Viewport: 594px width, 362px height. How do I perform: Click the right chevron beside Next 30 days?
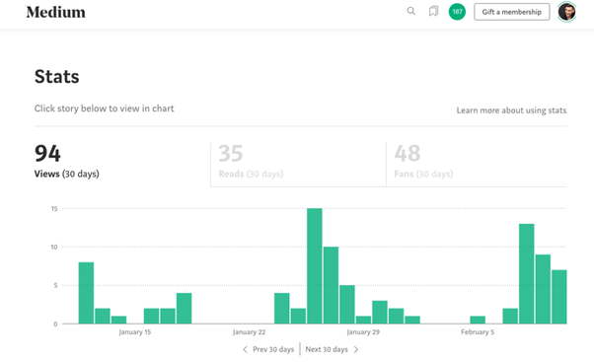click(x=356, y=349)
